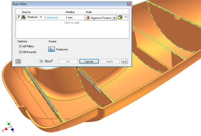
Task: Click the glasses preview icon
Action: [49, 61]
